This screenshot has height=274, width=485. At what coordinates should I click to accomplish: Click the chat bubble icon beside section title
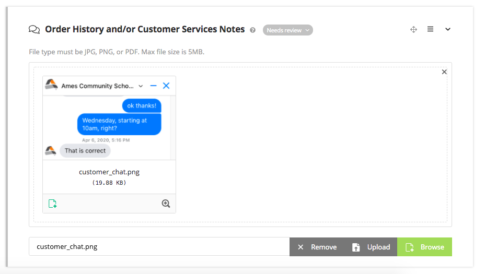(x=34, y=30)
